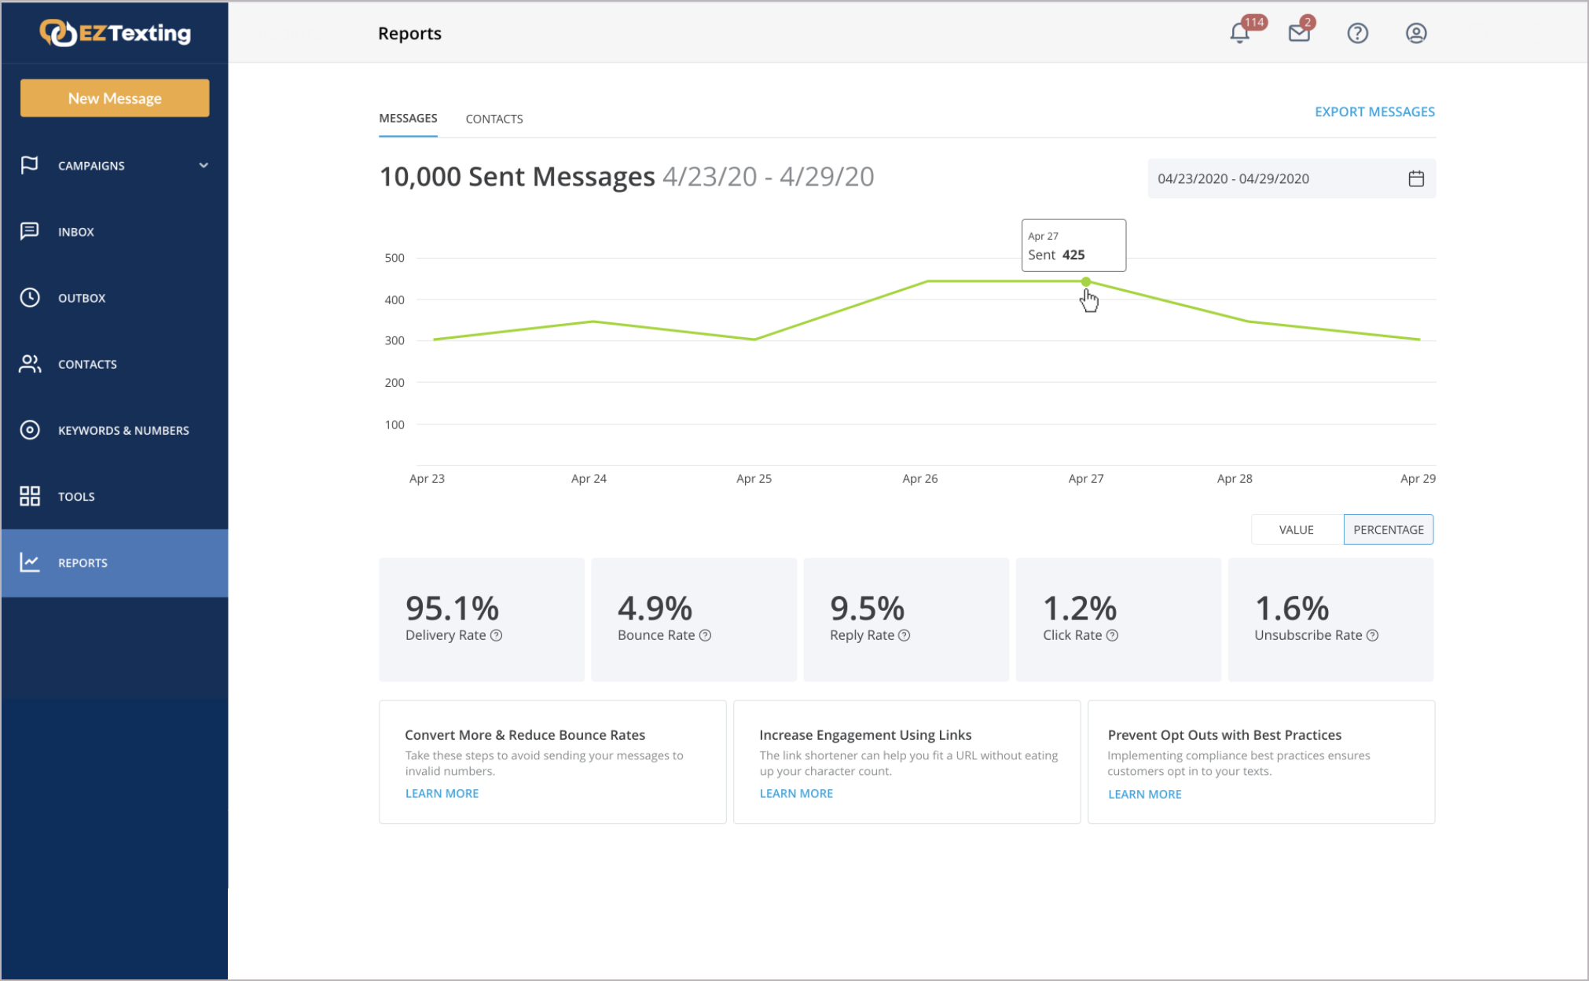
Task: Open the mail envelope icon
Action: pyautogui.click(x=1299, y=34)
